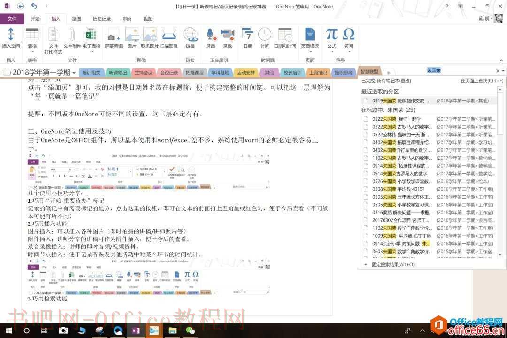The width and height of the screenshot is (507, 338).
Task: Click the Online Pictures (联机图片) icon
Action: 150,34
